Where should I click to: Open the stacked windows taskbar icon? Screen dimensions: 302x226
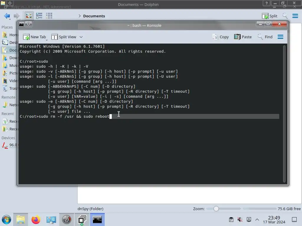coord(82,220)
